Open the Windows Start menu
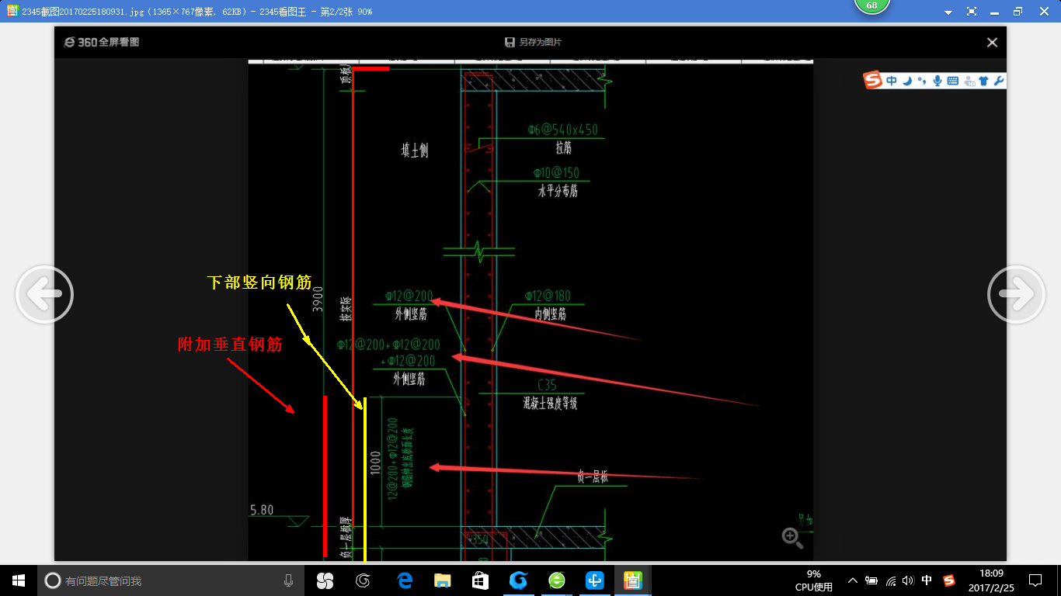 (19, 580)
